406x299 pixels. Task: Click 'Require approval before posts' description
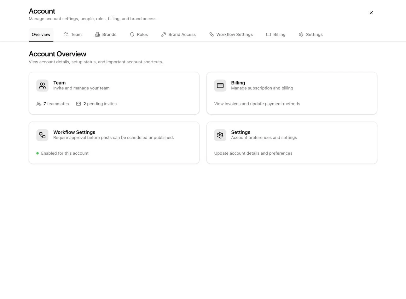pos(113,138)
